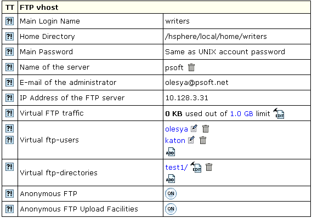
Task: Show help for Home Directory
Action: [x=9, y=36]
